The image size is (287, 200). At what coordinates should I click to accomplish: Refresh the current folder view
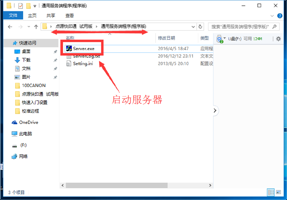200,27
